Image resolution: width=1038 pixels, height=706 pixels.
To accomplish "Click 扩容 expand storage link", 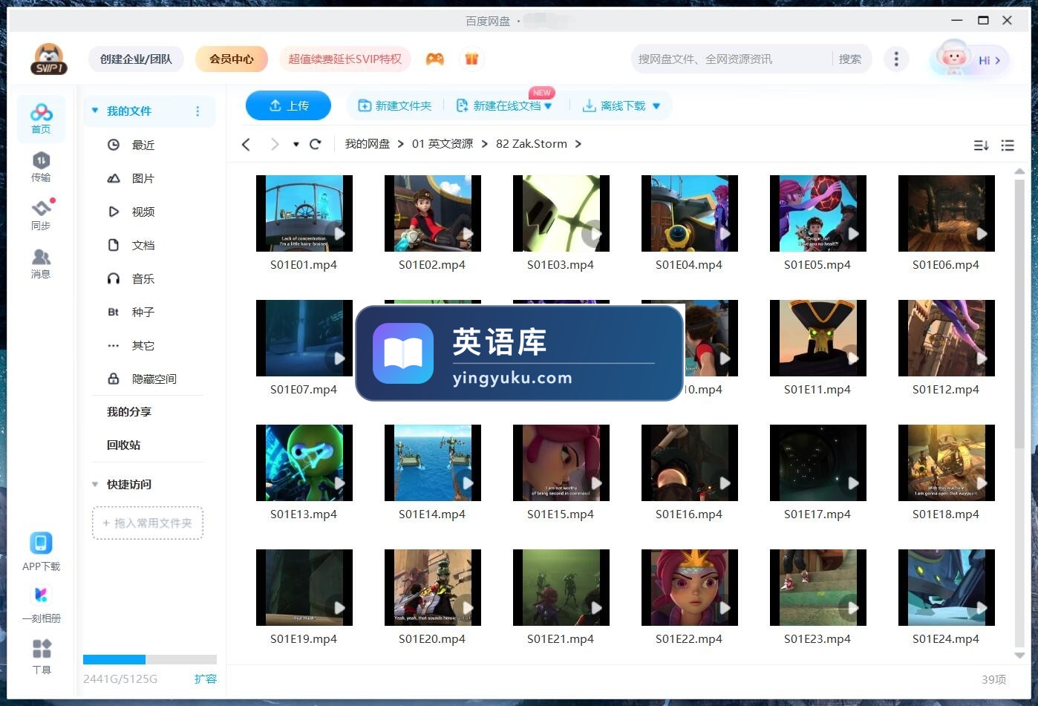I will tap(206, 679).
